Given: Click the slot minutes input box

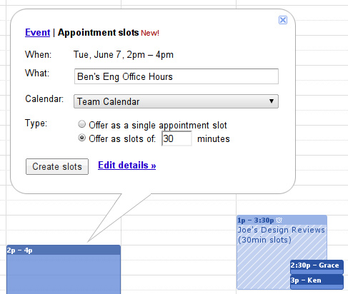Looking at the screenshot, I should [177, 138].
